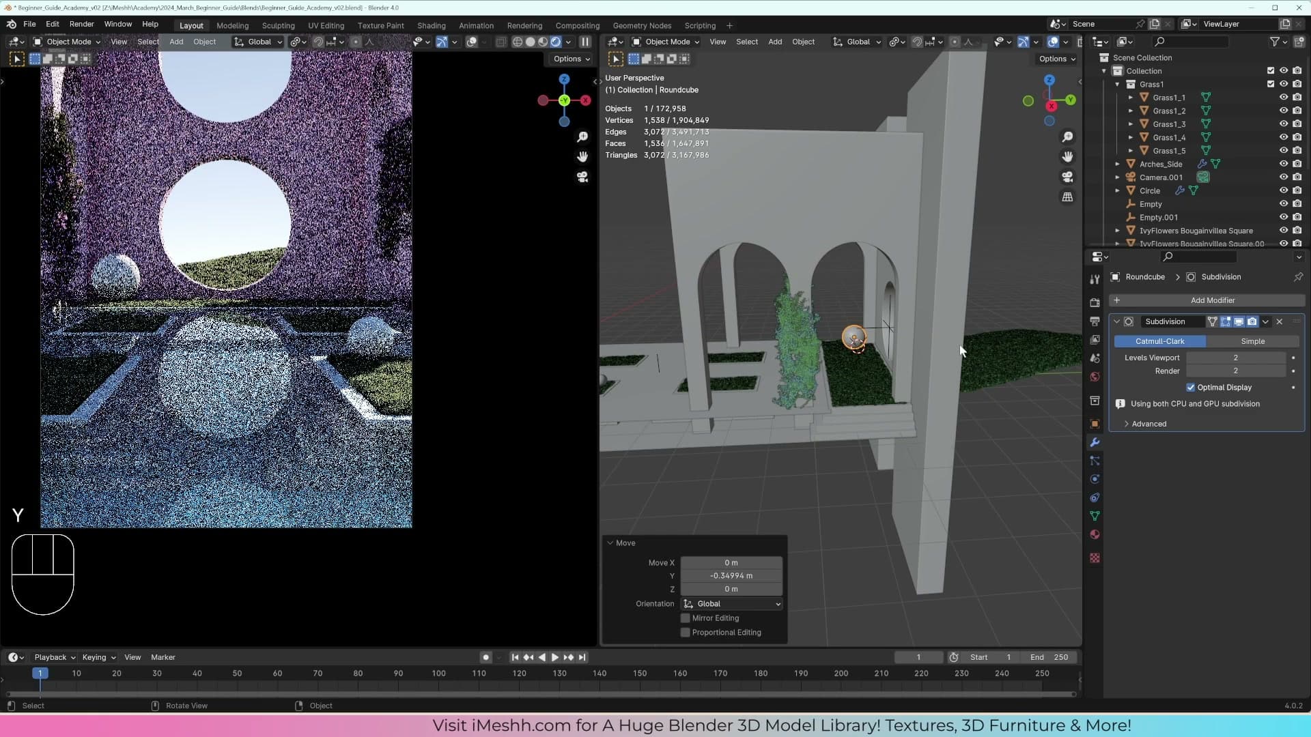Open the Render properties tab icon
The height and width of the screenshot is (737, 1311).
coord(1095,302)
